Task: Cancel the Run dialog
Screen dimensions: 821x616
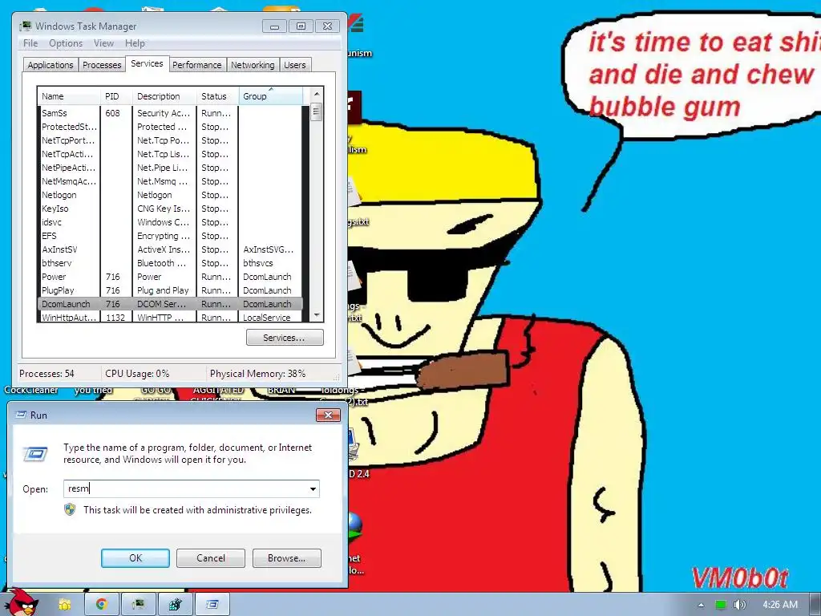Action: coord(211,558)
